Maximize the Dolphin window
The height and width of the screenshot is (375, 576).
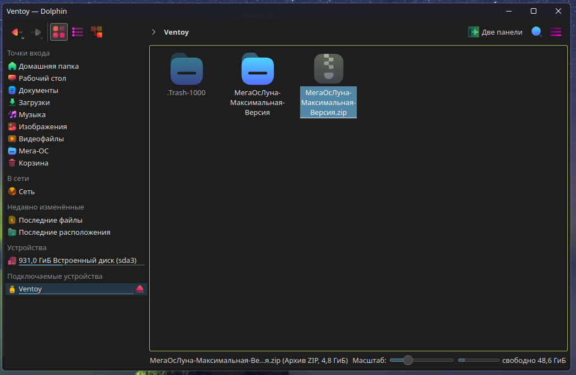pos(534,12)
